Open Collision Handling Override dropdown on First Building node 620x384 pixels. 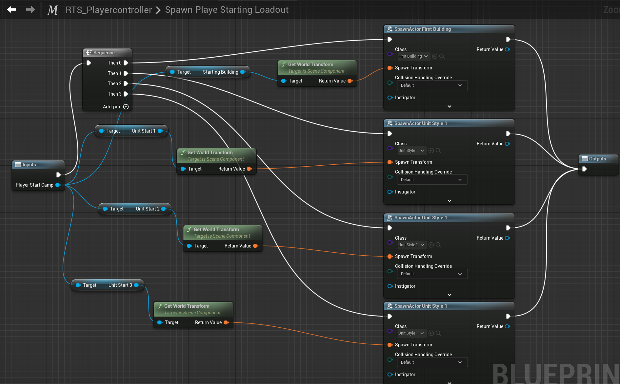click(432, 85)
